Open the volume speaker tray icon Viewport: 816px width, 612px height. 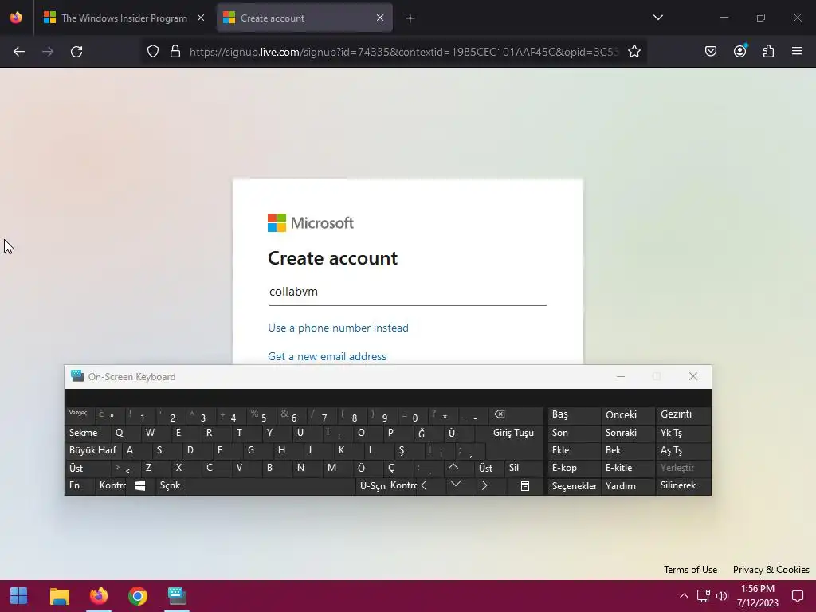click(x=722, y=596)
